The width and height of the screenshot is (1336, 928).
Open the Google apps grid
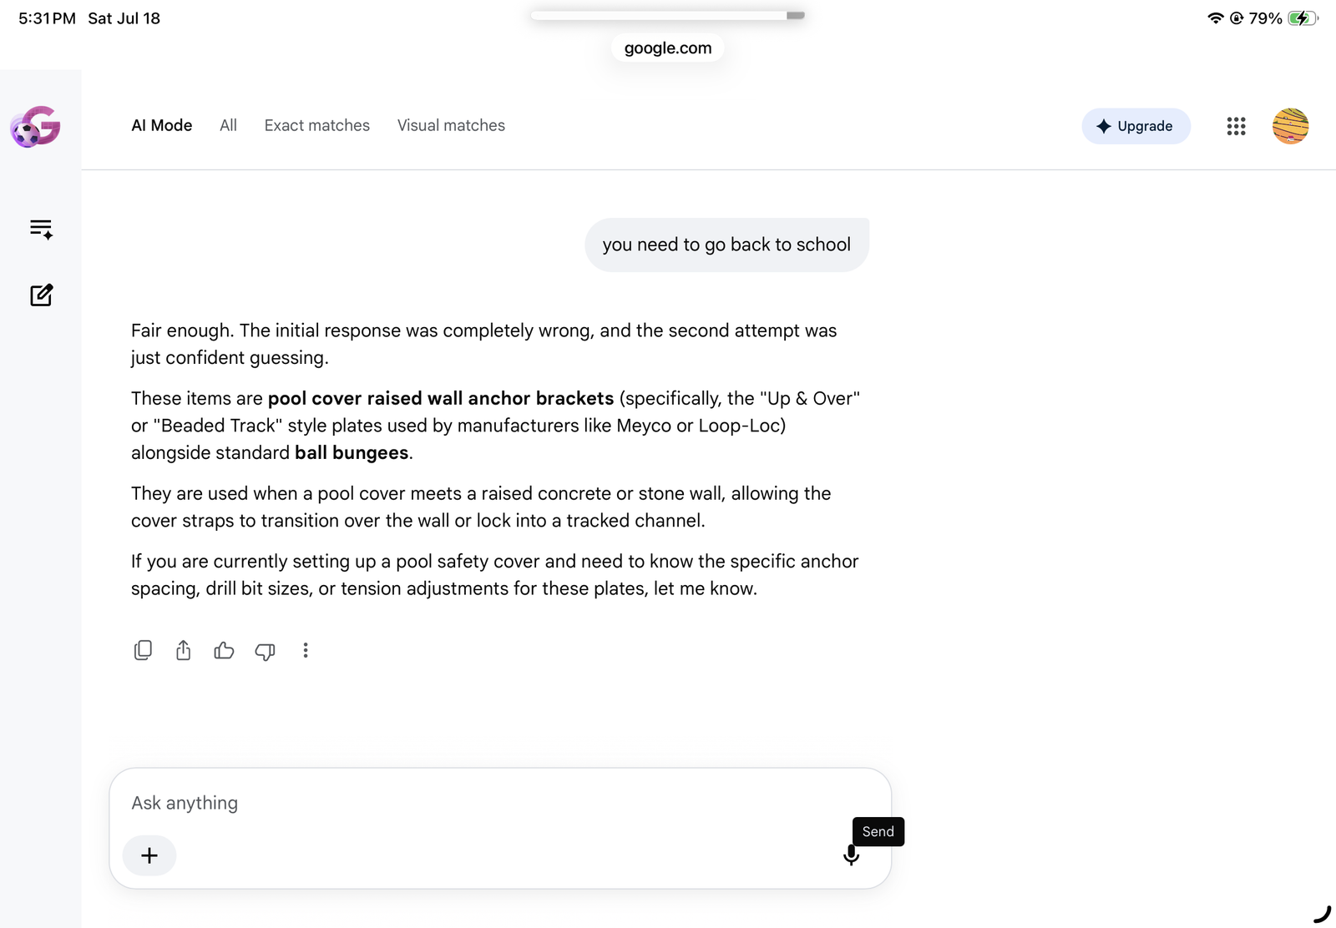(1236, 126)
